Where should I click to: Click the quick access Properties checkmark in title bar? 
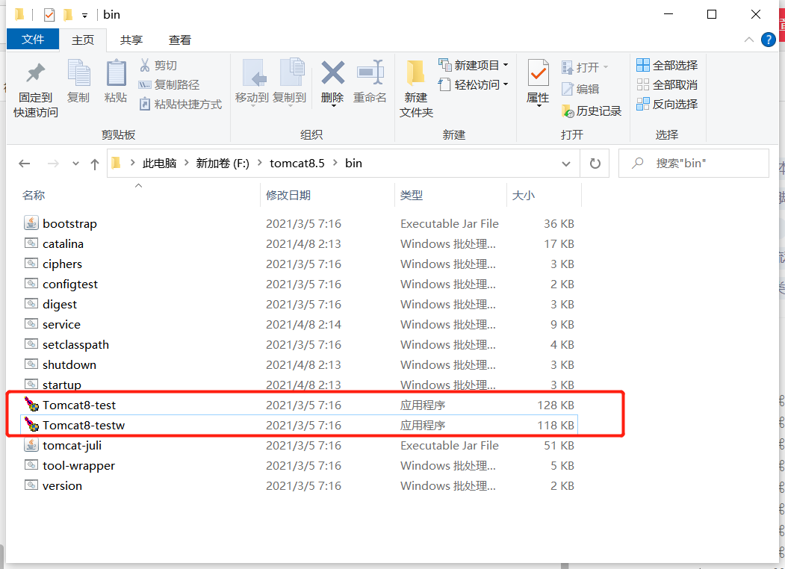tap(49, 14)
